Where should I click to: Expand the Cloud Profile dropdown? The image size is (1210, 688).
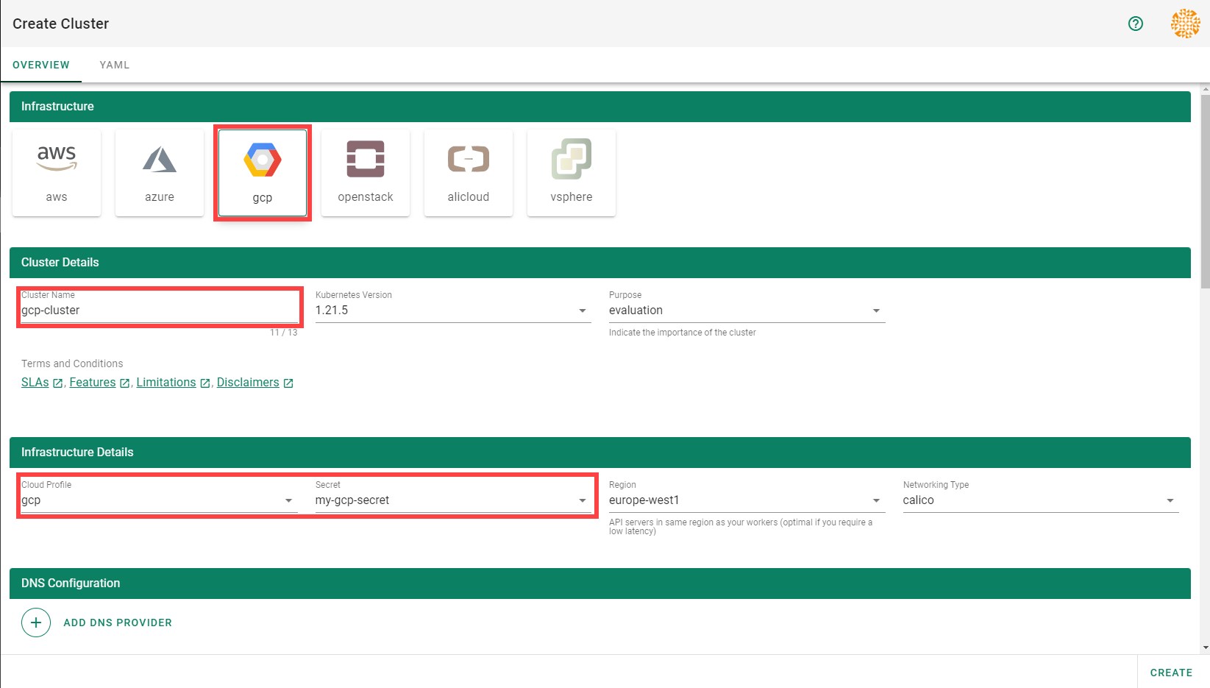point(158,500)
